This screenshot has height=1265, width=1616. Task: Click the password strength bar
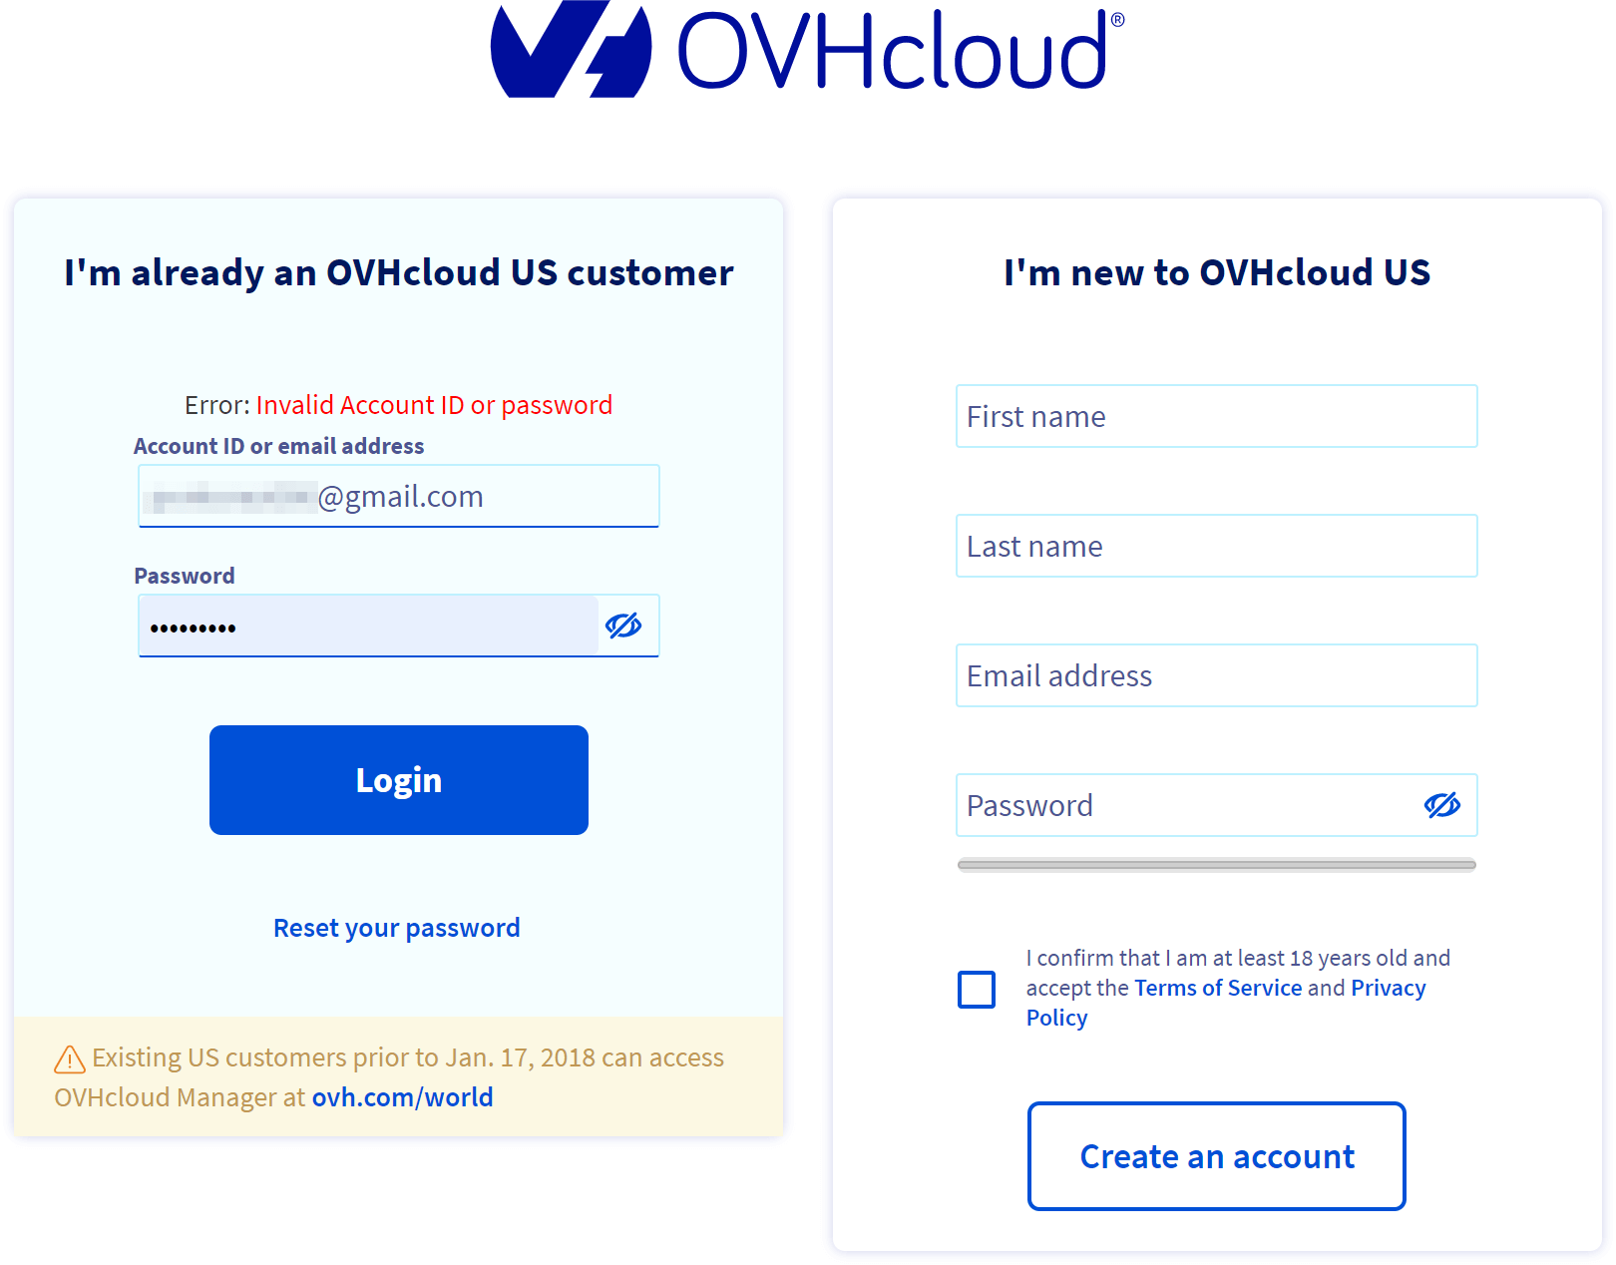point(1216,865)
